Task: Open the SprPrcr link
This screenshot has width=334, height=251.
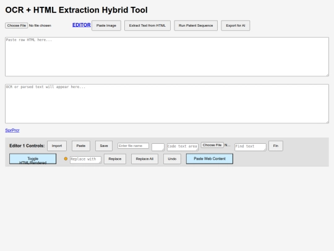Action: coord(12,130)
